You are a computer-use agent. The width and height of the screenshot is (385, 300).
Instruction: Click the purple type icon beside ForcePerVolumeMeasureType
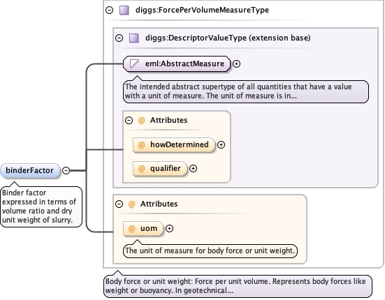[124, 10]
